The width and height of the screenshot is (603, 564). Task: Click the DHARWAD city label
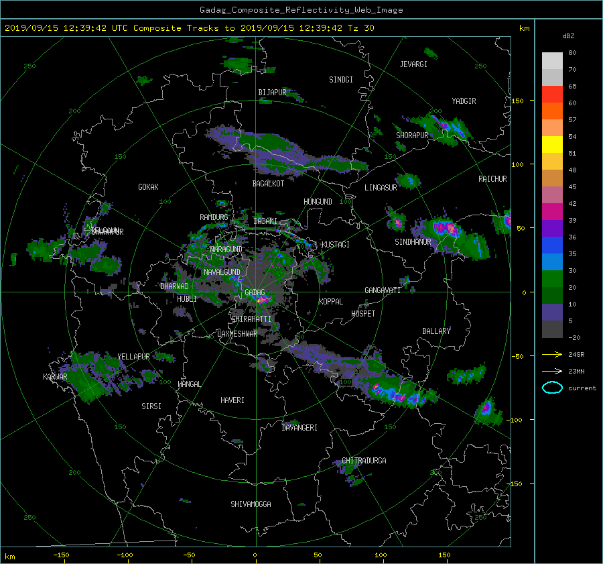click(x=175, y=286)
